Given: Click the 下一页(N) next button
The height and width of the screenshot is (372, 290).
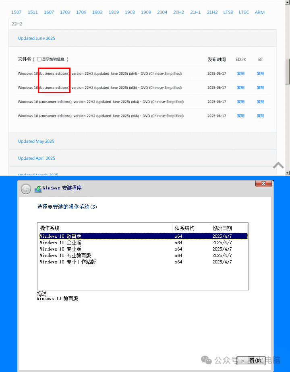Looking at the screenshot, I should tap(251, 361).
